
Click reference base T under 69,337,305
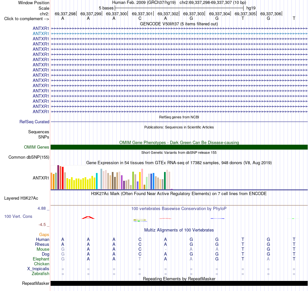coord(243,19)
